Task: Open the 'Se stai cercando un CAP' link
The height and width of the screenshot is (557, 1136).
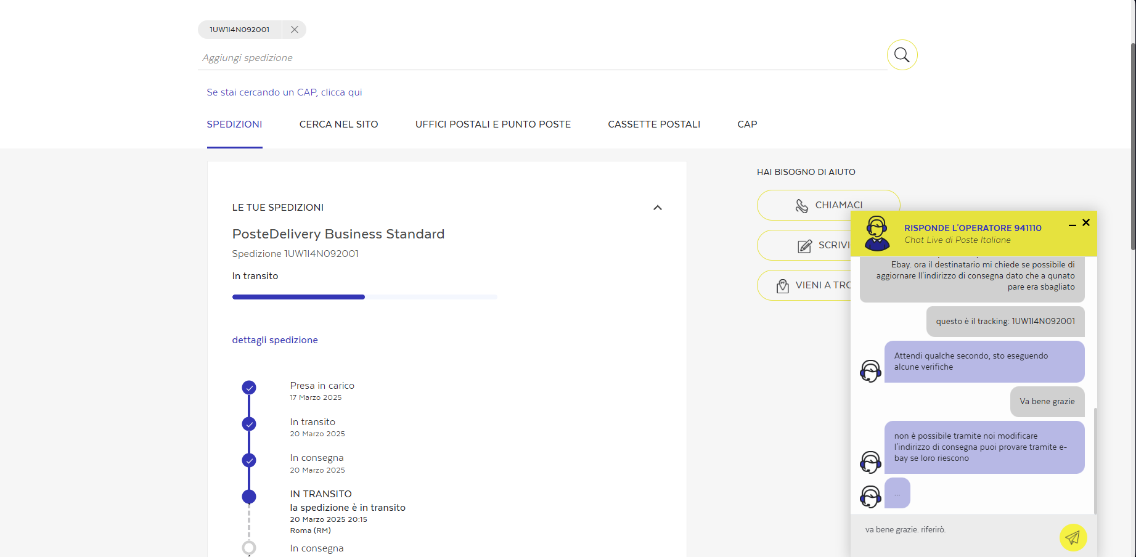Action: click(284, 92)
